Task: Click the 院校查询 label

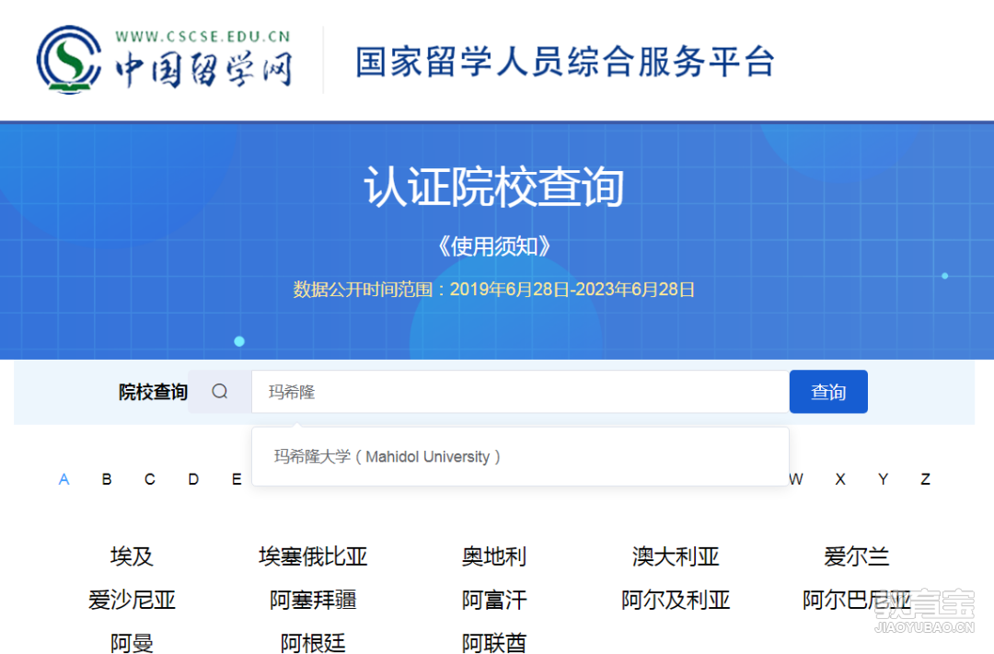Action: [153, 392]
